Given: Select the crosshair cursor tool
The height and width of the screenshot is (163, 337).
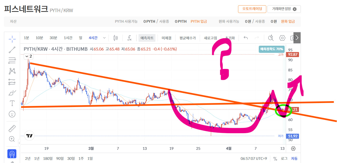Looking at the screenshot, I should (12, 39).
